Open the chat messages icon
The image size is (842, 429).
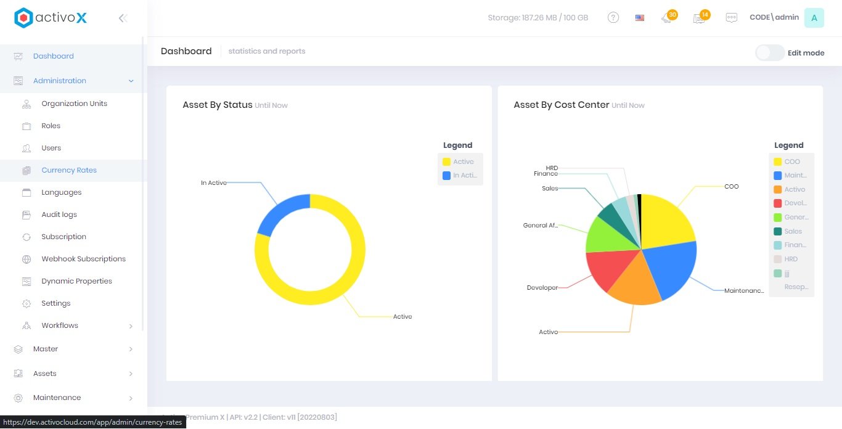coord(731,18)
